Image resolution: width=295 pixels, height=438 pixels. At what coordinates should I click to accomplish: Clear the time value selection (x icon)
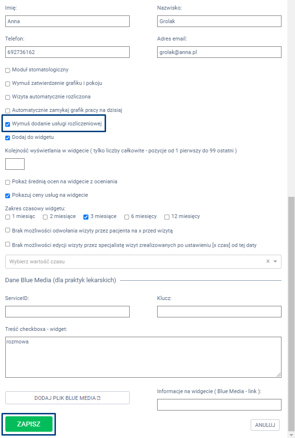[268, 261]
